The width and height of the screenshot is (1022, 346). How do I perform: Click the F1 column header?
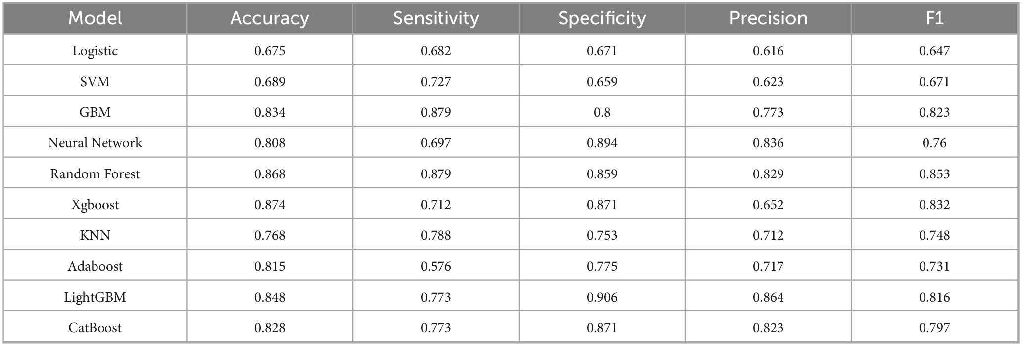pos(934,18)
